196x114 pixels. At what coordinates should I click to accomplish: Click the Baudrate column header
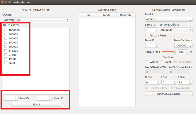[126, 15]
